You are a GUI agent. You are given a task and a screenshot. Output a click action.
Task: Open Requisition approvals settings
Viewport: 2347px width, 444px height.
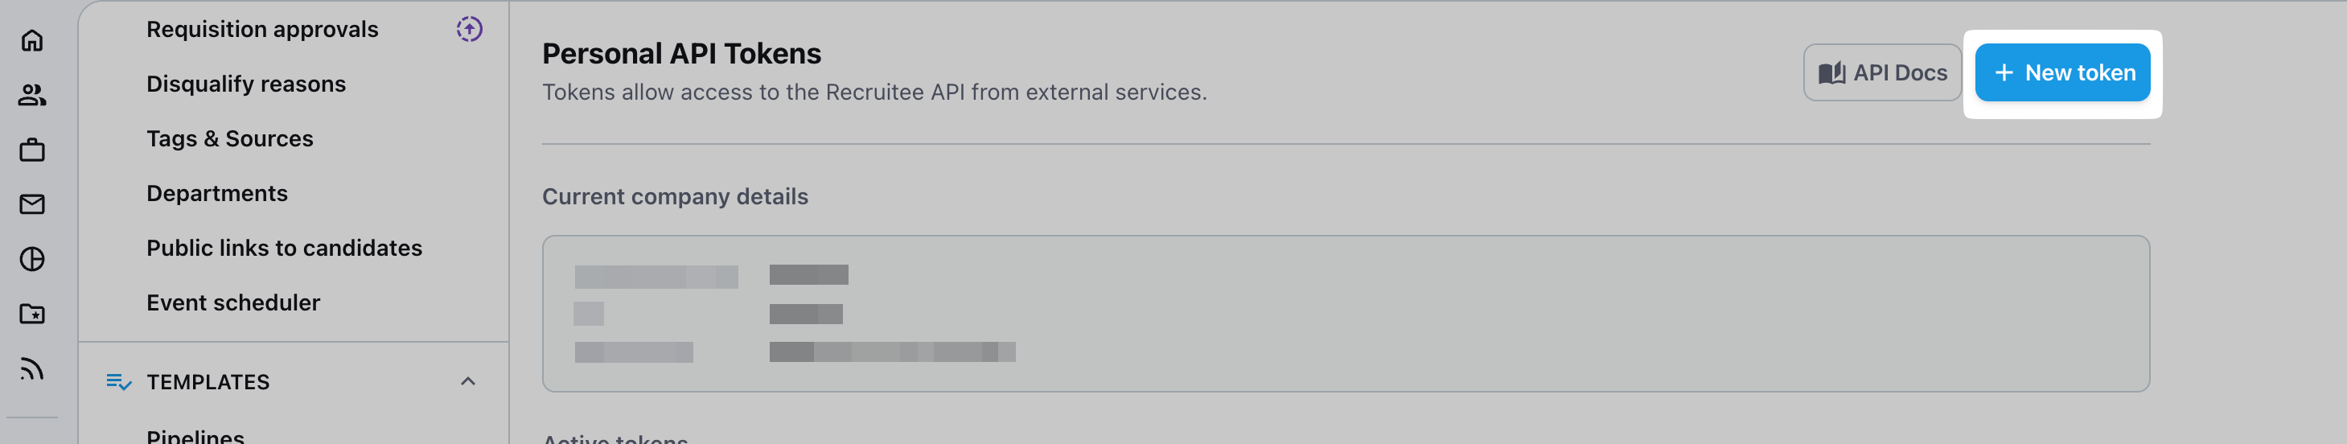click(262, 29)
